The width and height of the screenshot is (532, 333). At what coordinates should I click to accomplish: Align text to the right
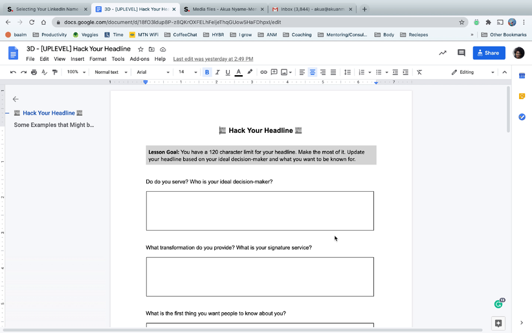click(323, 72)
